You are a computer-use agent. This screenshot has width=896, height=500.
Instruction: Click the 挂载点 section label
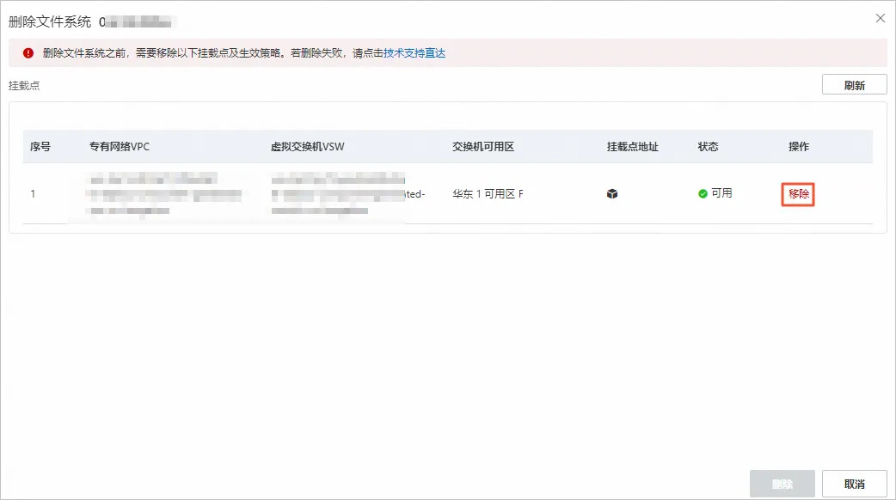pyautogui.click(x=24, y=86)
